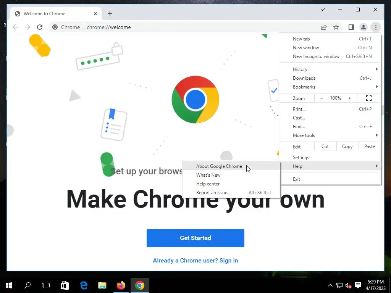Click the forward navigation arrow

27,27
